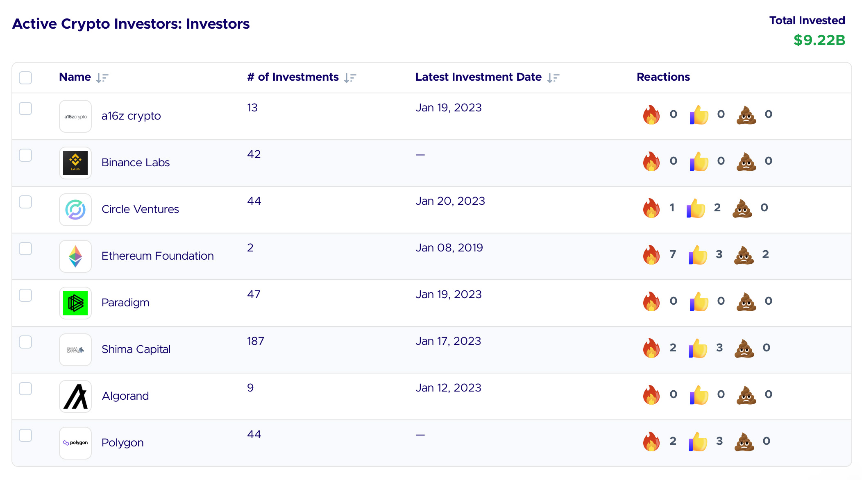Image resolution: width=862 pixels, height=480 pixels.
Task: Click the Name column header label
Action: 75,77
